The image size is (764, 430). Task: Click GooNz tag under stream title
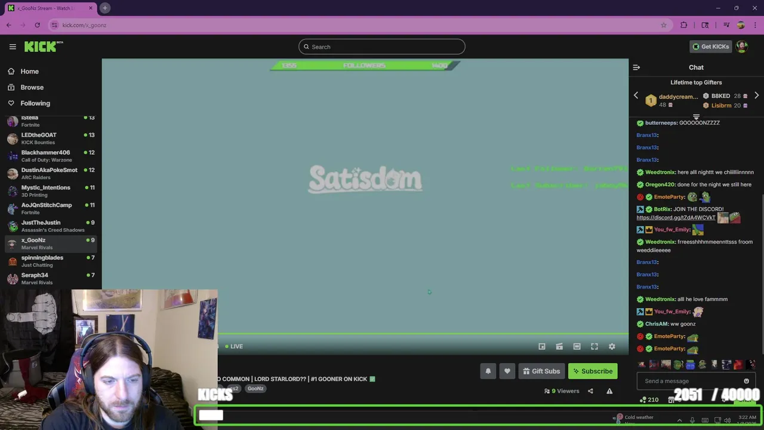255,389
